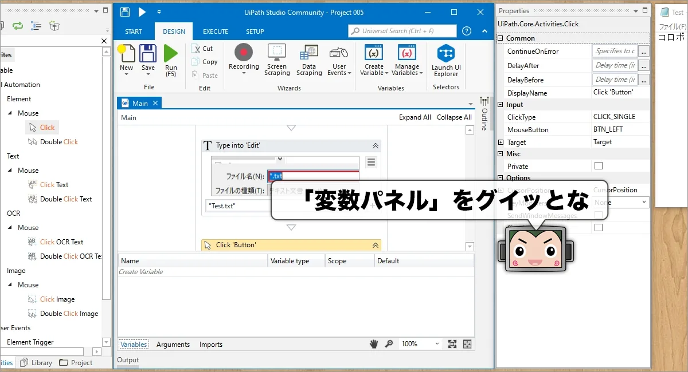
Task: Click the title bar run arrow icon
Action: [142, 12]
